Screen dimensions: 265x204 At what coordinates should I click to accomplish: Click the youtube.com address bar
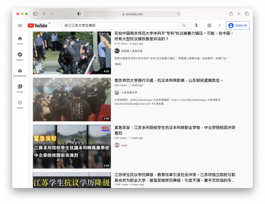coord(132,14)
